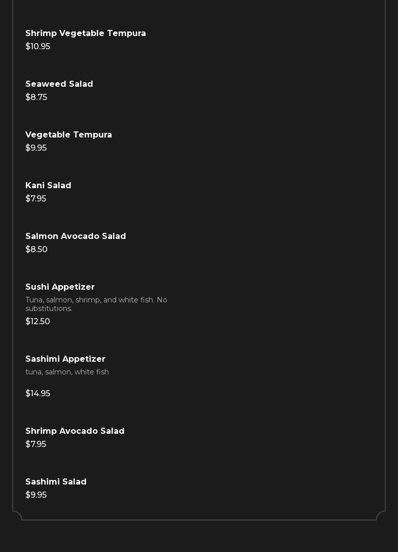Open the Sushi Appetizer item title
Viewport: 398px width, 552px height.
[60, 287]
